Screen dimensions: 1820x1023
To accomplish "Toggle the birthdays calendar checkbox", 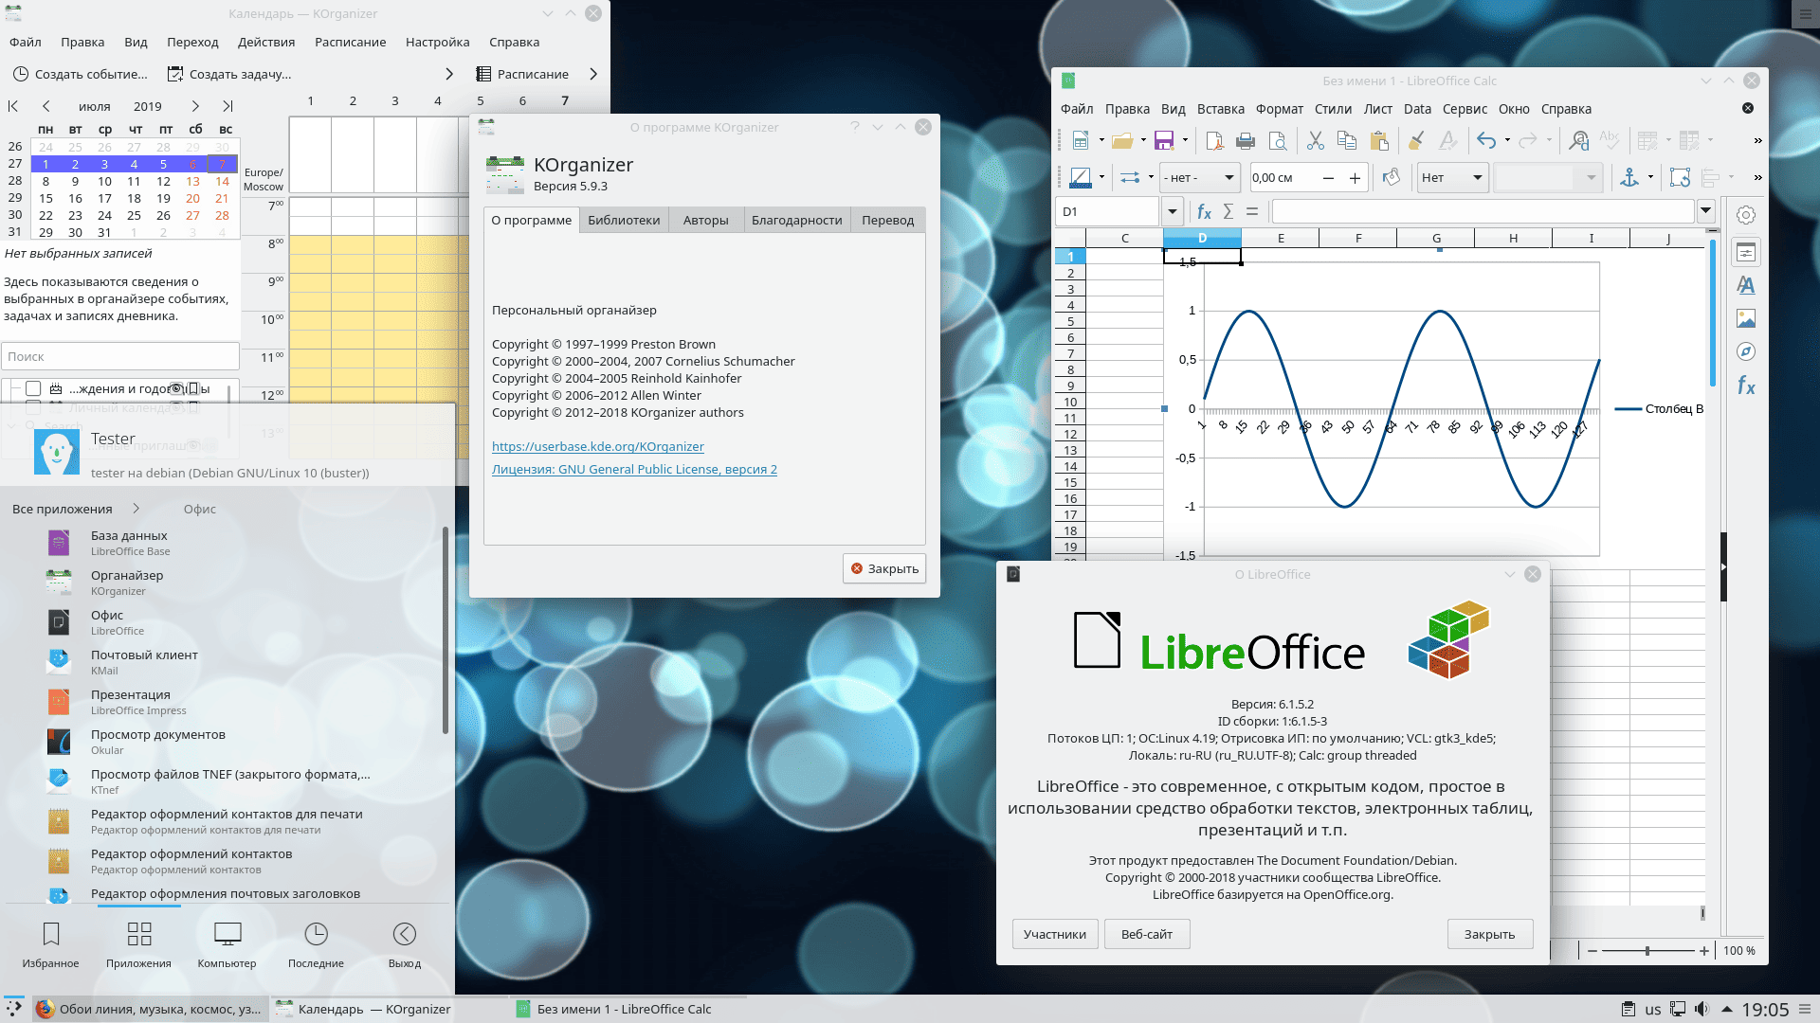I will pyautogui.click(x=33, y=388).
